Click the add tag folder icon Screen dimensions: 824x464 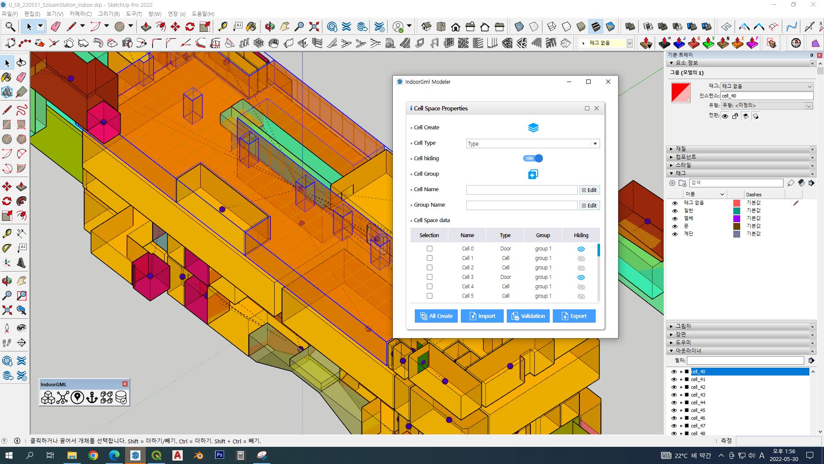coord(683,183)
